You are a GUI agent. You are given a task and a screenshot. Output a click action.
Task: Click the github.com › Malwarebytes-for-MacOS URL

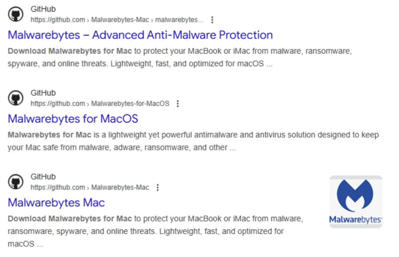[x=100, y=104]
